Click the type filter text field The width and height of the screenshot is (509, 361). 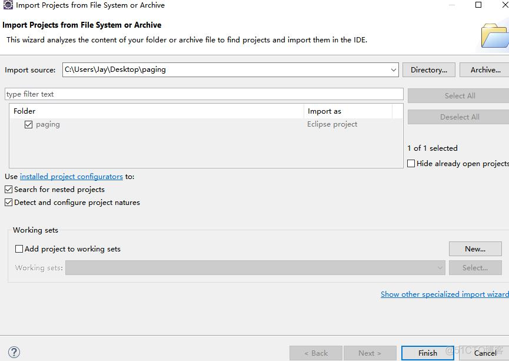point(204,94)
